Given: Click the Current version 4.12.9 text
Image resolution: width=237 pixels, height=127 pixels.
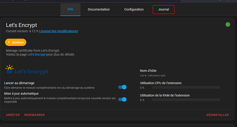Looking at the screenshot, I should pyautogui.click(x=22, y=31).
